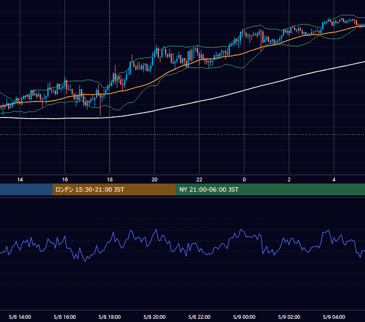Click the 5/9 00:00 timestamp label
The width and height of the screenshot is (365, 322).
click(244, 317)
